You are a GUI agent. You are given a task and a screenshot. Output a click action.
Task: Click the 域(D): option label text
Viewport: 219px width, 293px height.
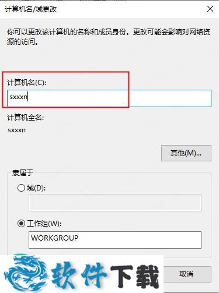pyautogui.click(x=36, y=188)
